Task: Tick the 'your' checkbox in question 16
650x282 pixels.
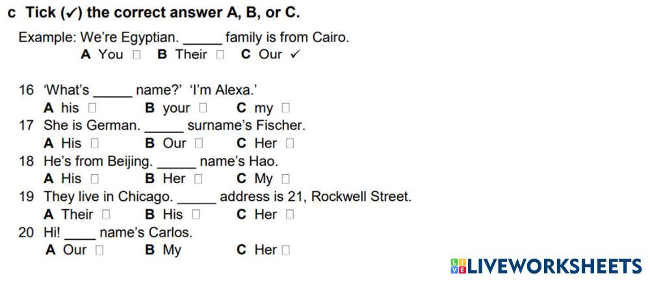Action: [203, 108]
